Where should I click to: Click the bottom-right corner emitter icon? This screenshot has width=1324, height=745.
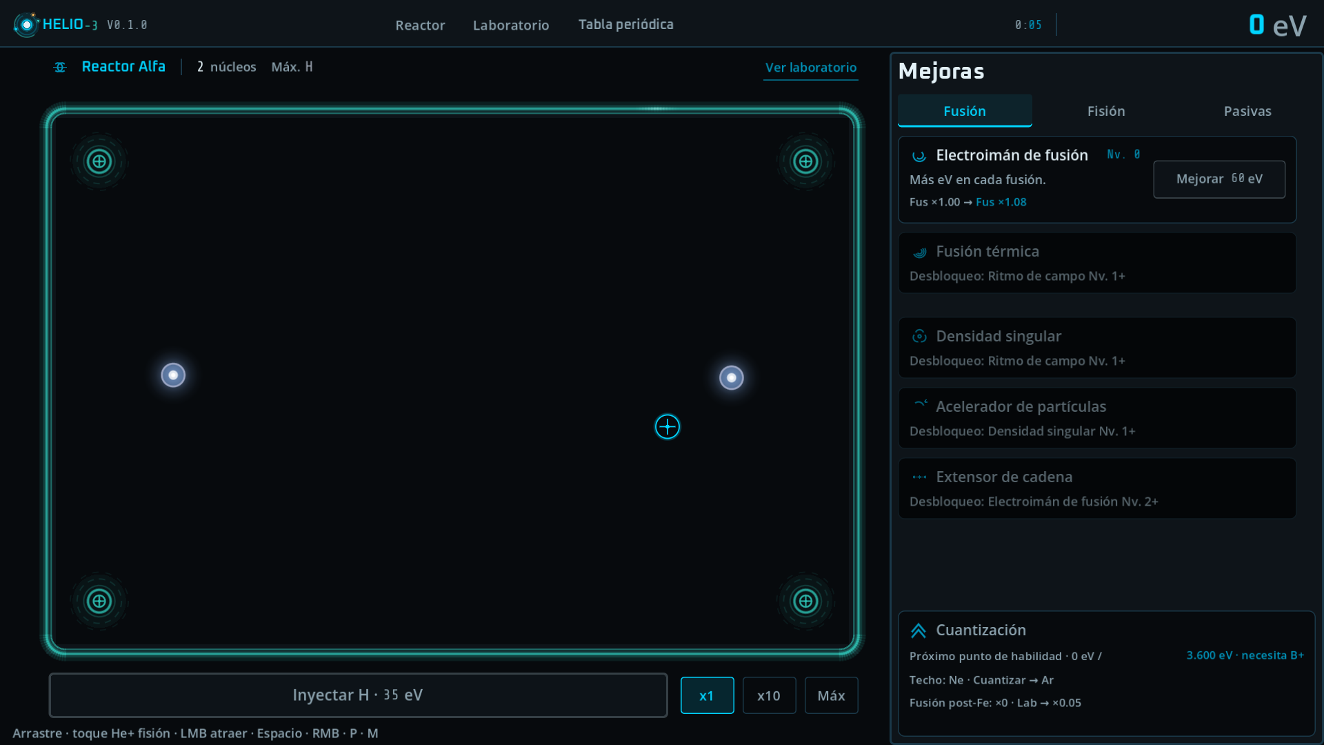[x=805, y=601]
